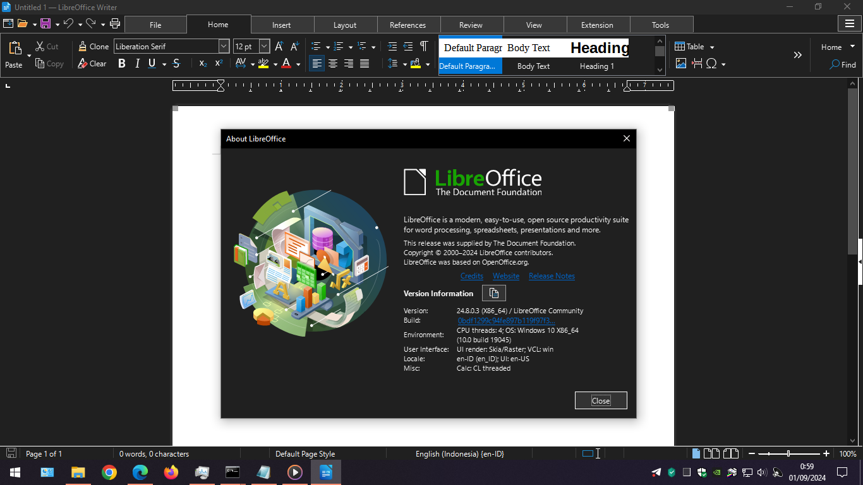The width and height of the screenshot is (863, 485).
Task: Select the Heading 1 paragraph style
Action: point(597,66)
